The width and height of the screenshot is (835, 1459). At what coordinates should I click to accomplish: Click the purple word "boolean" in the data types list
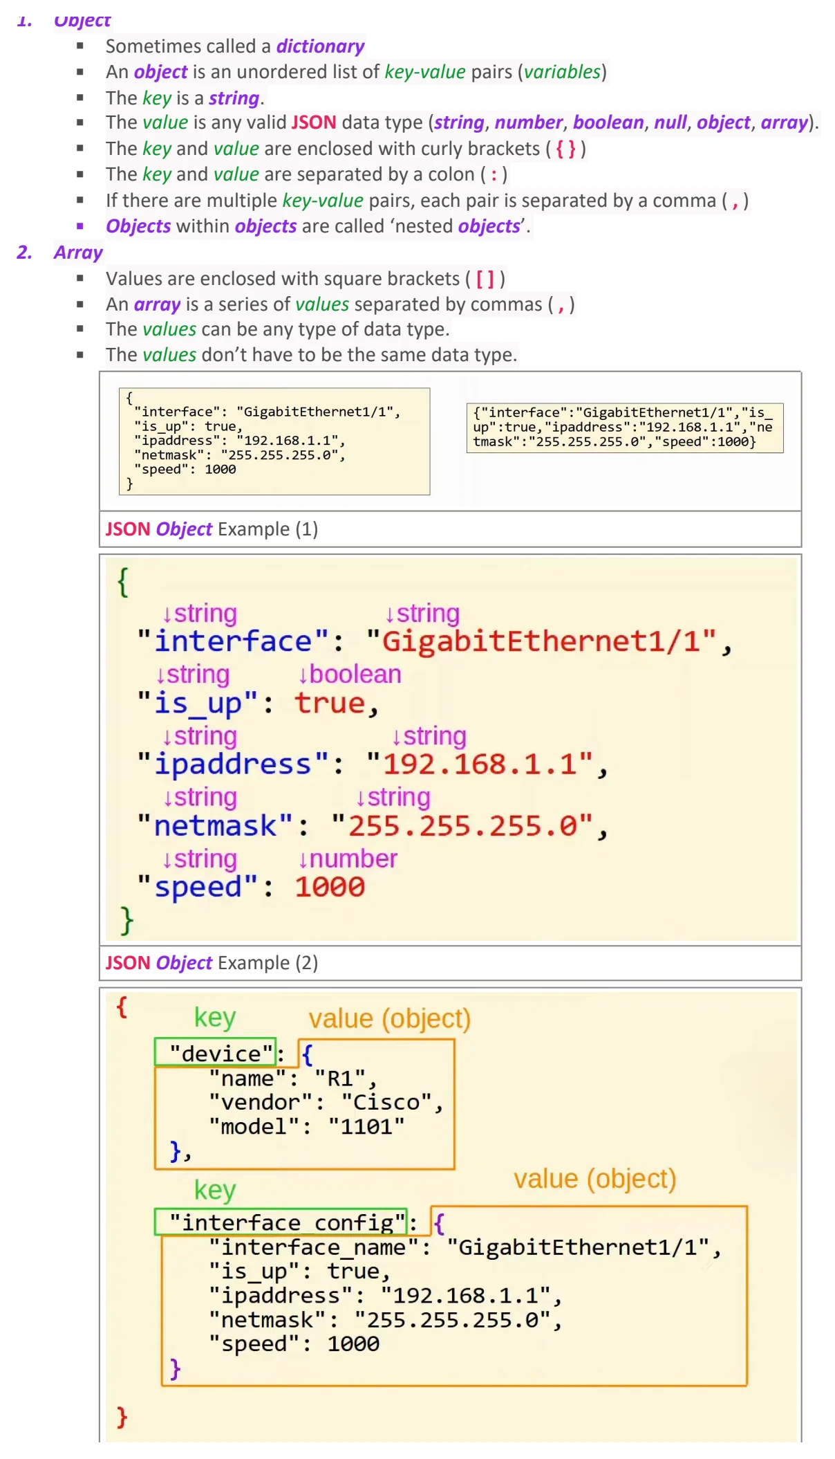pos(608,122)
